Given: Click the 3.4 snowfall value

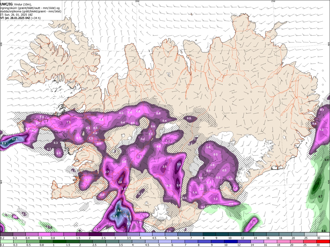Looking at the screenshot, I should pos(120,182).
